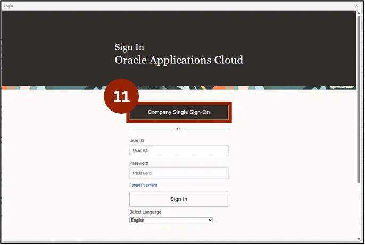
Task: Click the vertical scrollbar thumb
Action: coord(359,99)
